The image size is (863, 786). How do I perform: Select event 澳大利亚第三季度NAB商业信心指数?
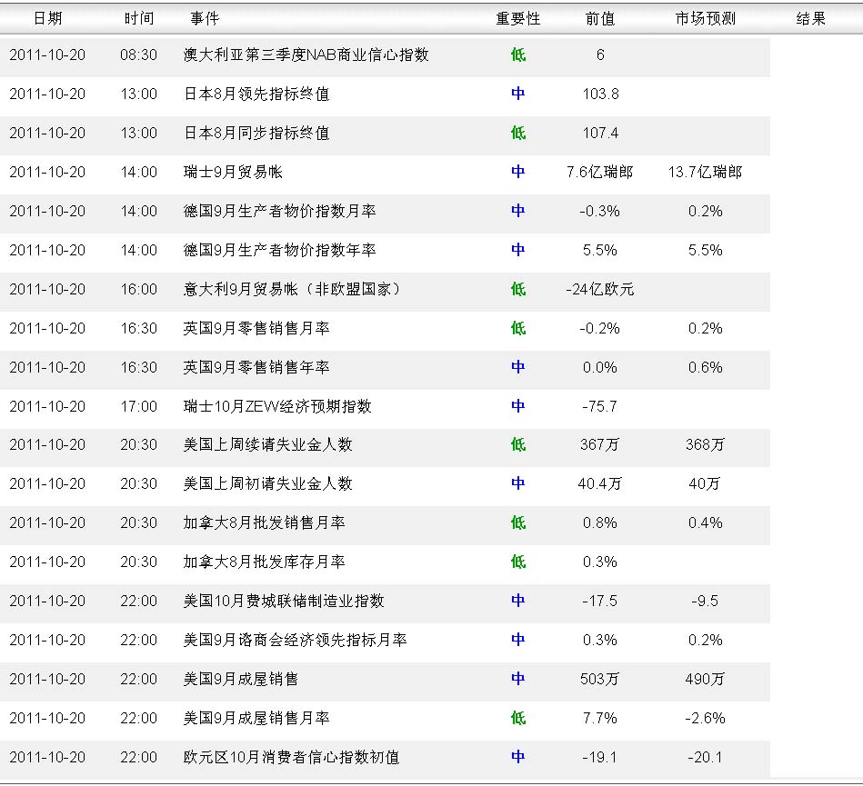click(x=306, y=55)
